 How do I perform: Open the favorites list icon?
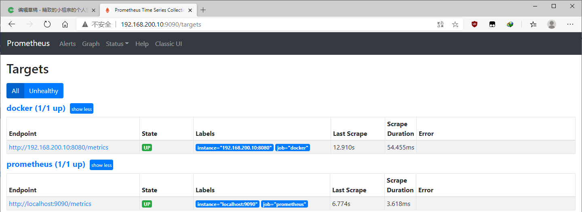pyautogui.click(x=533, y=24)
